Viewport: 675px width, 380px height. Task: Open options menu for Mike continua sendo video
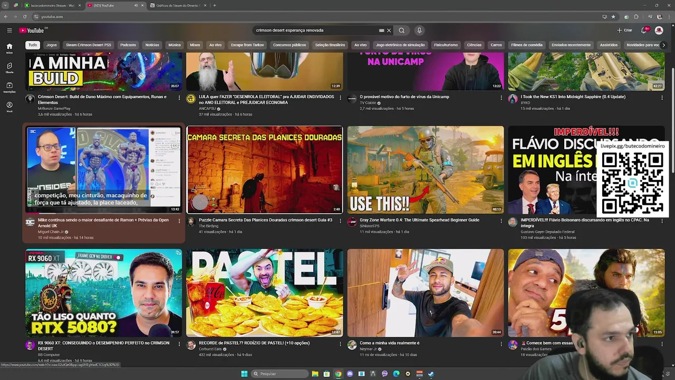pyautogui.click(x=179, y=221)
